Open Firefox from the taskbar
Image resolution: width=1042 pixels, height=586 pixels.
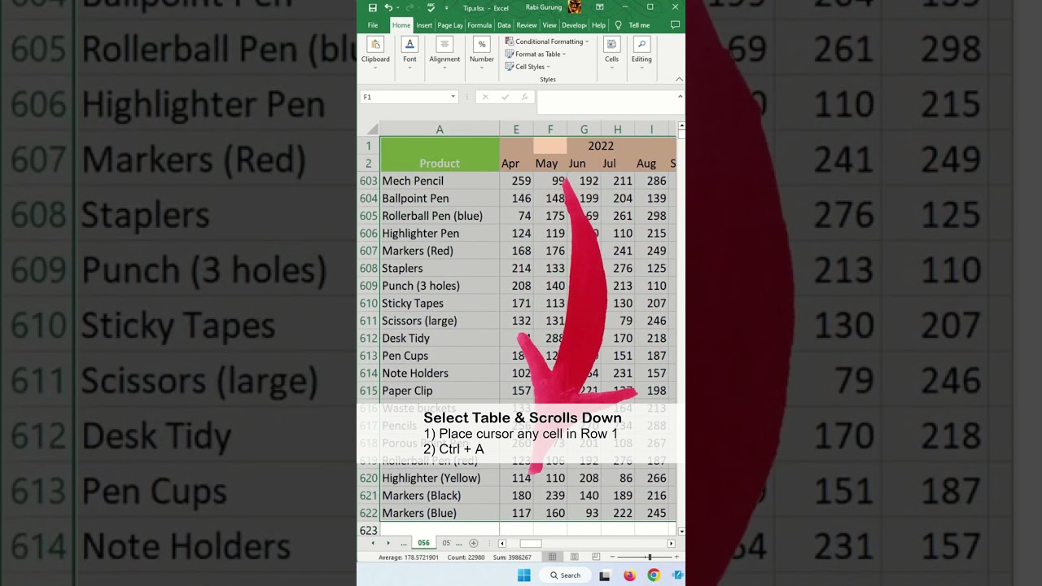coord(629,575)
